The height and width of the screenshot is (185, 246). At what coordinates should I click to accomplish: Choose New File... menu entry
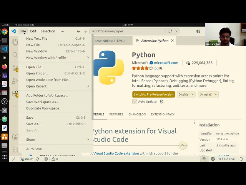pos(56,45)
